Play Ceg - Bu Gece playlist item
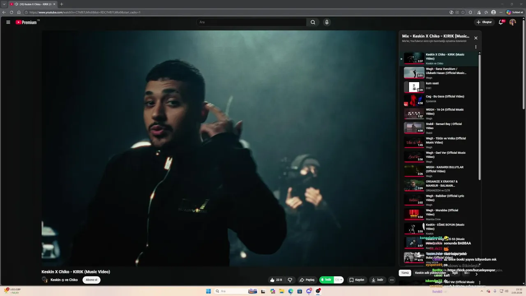 (x=439, y=100)
